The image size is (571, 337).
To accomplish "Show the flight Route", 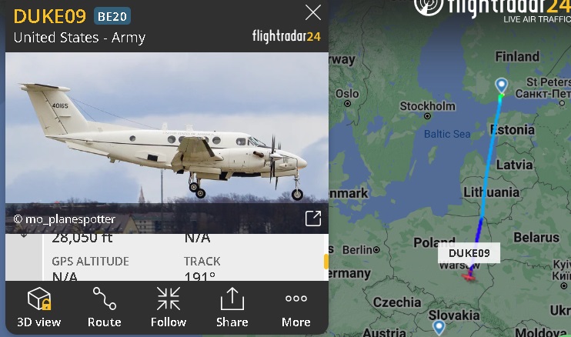I will click(x=104, y=308).
